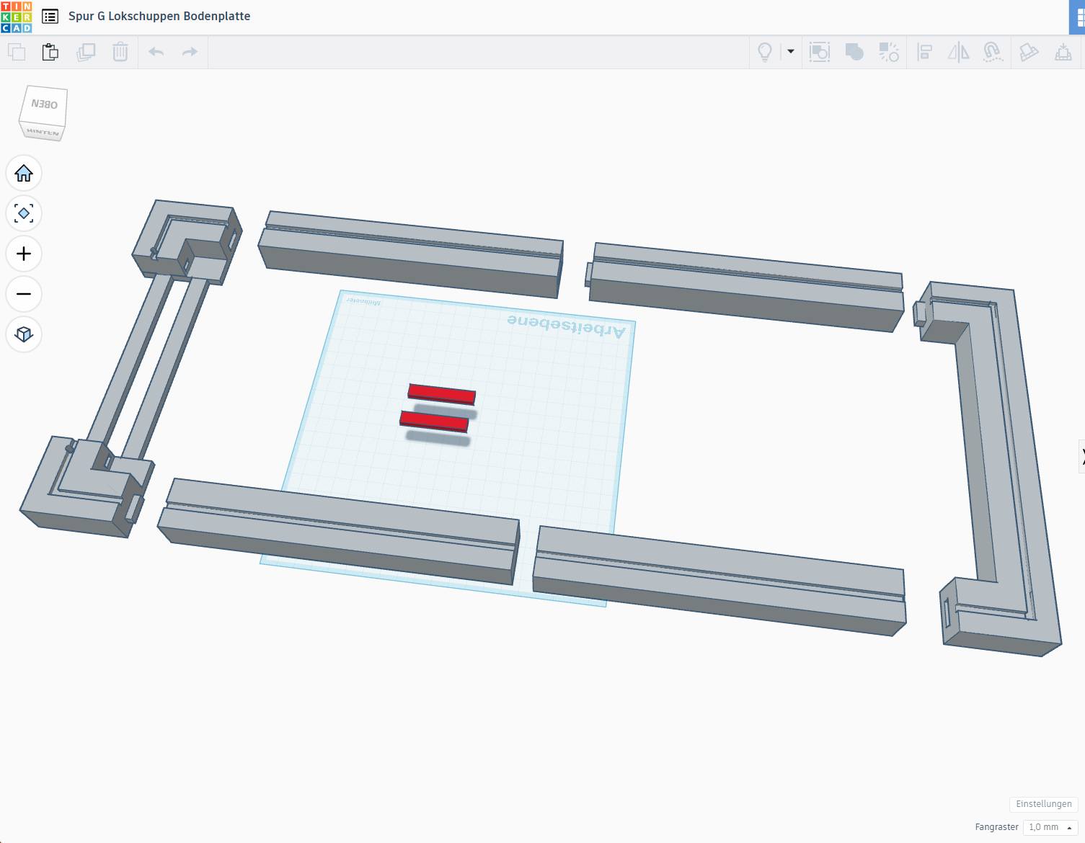
Task: Toggle the Cruise magnet tool
Action: pos(993,52)
